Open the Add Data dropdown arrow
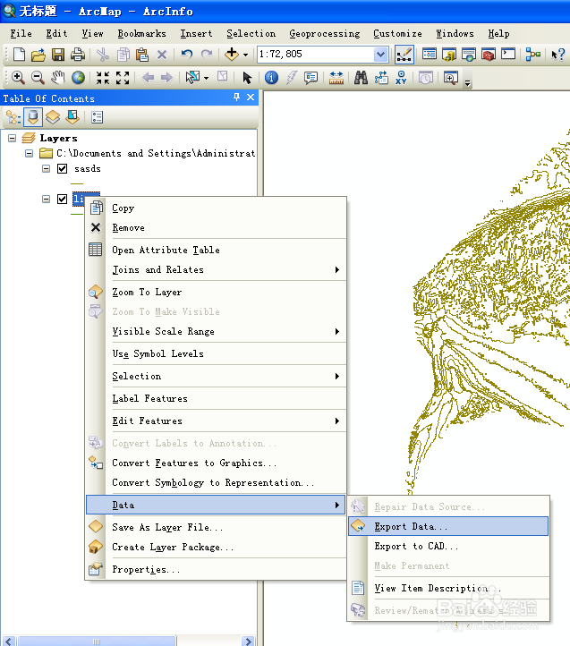The height and width of the screenshot is (646, 570). point(246,55)
